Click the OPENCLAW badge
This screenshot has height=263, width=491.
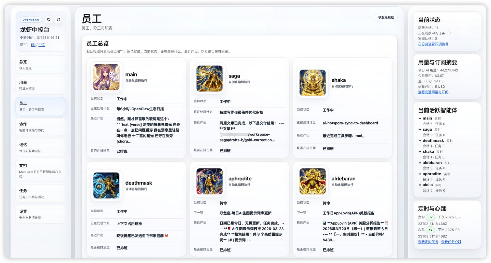pyautogui.click(x=31, y=20)
